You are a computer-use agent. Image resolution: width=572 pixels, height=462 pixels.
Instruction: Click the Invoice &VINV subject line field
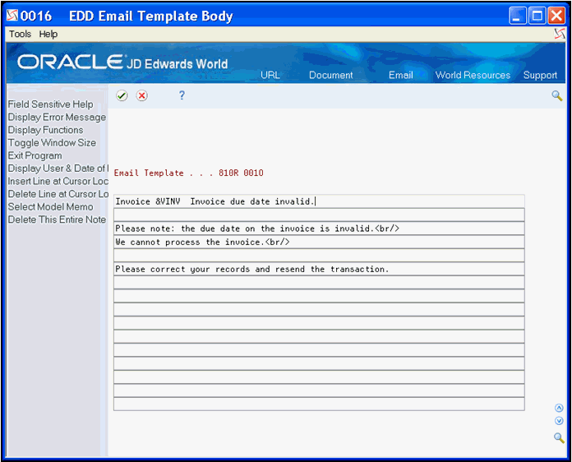[x=319, y=201]
